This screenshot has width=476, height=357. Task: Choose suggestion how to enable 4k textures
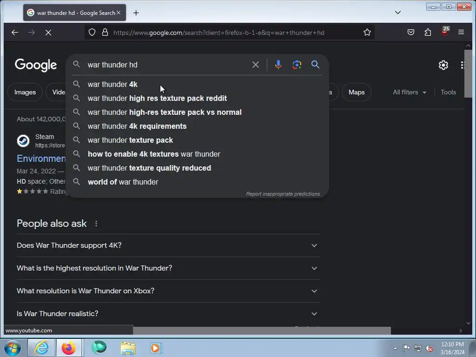[197, 154]
